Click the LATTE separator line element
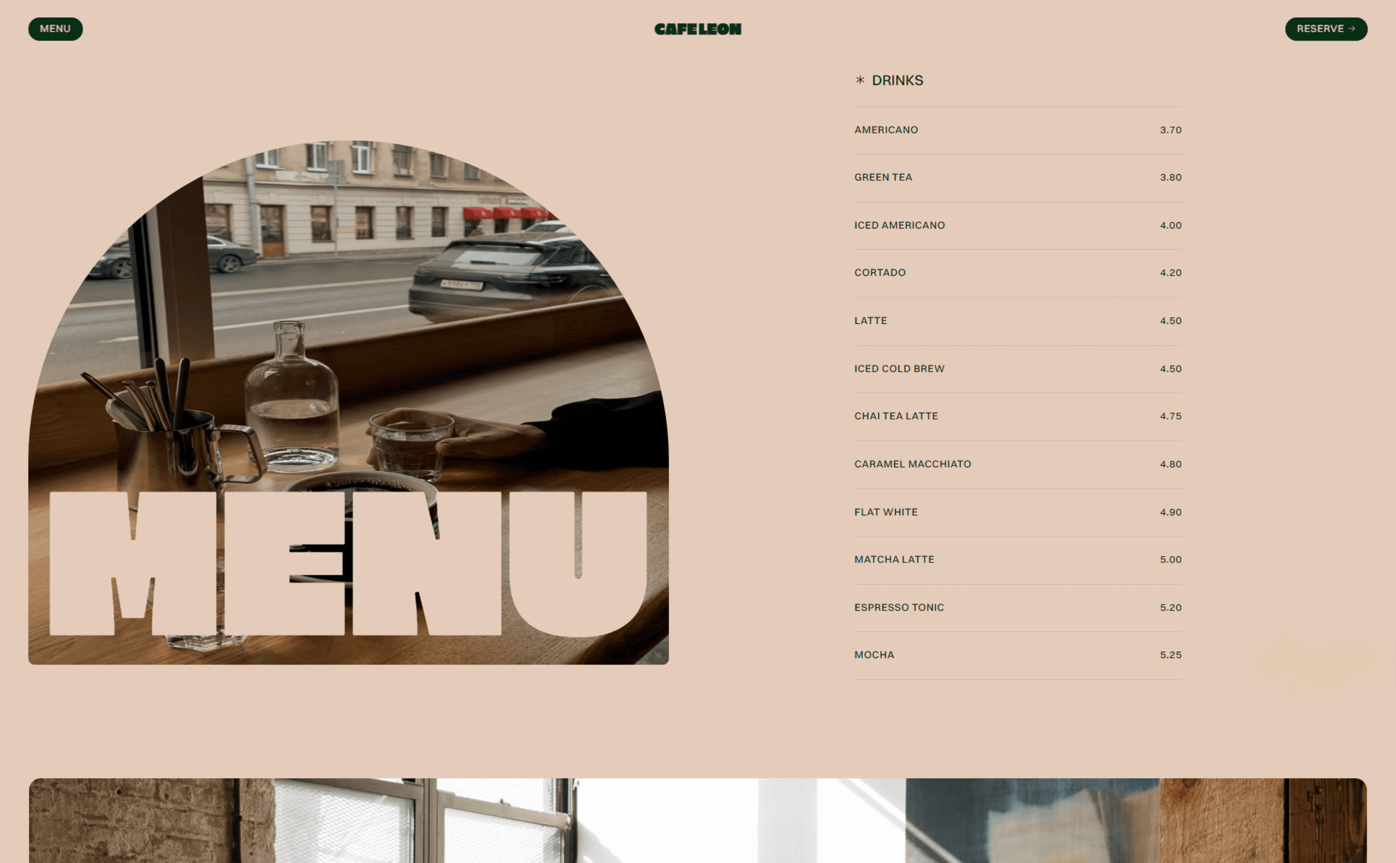The width and height of the screenshot is (1396, 863). pos(1017,344)
